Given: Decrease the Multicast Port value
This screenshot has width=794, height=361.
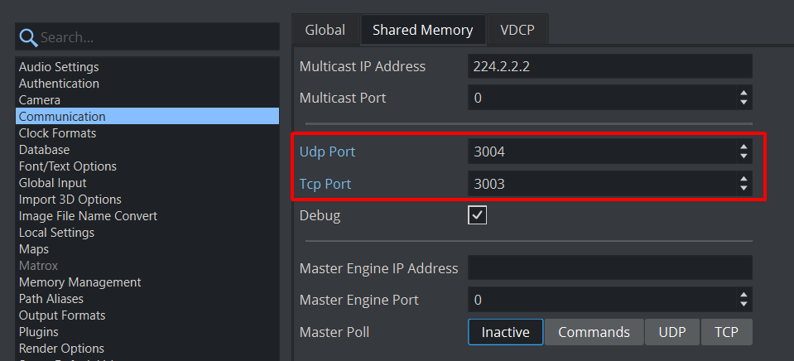Looking at the screenshot, I should [x=743, y=103].
